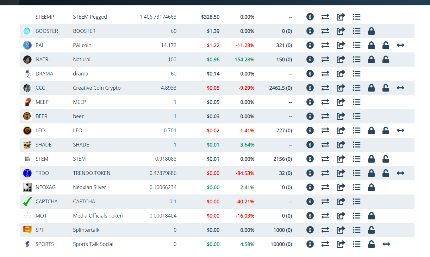Image resolution: width=430 pixels, height=257 pixels.
Task: Click the BEER token logo
Action: tap(27, 116)
